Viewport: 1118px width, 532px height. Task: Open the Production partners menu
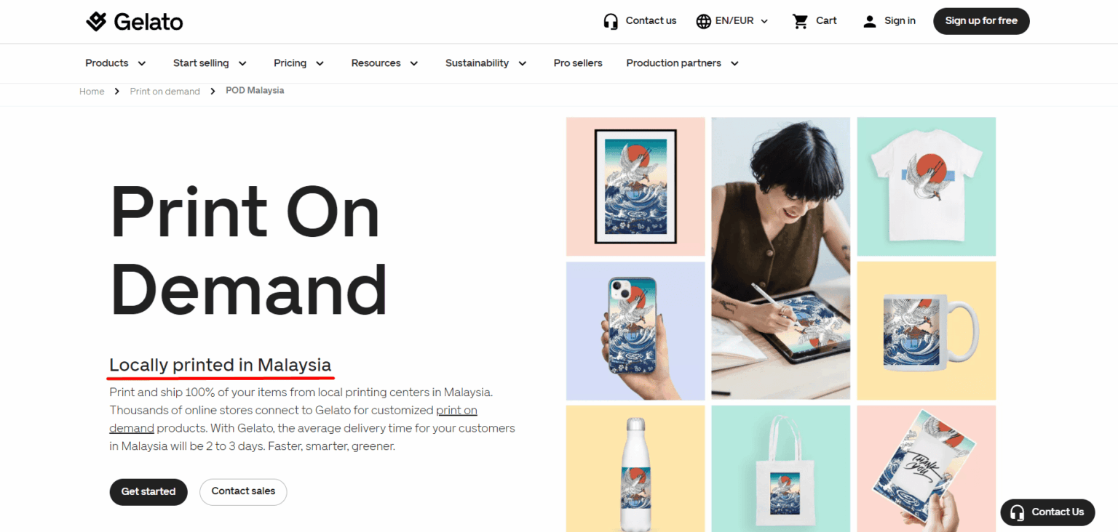[683, 63]
